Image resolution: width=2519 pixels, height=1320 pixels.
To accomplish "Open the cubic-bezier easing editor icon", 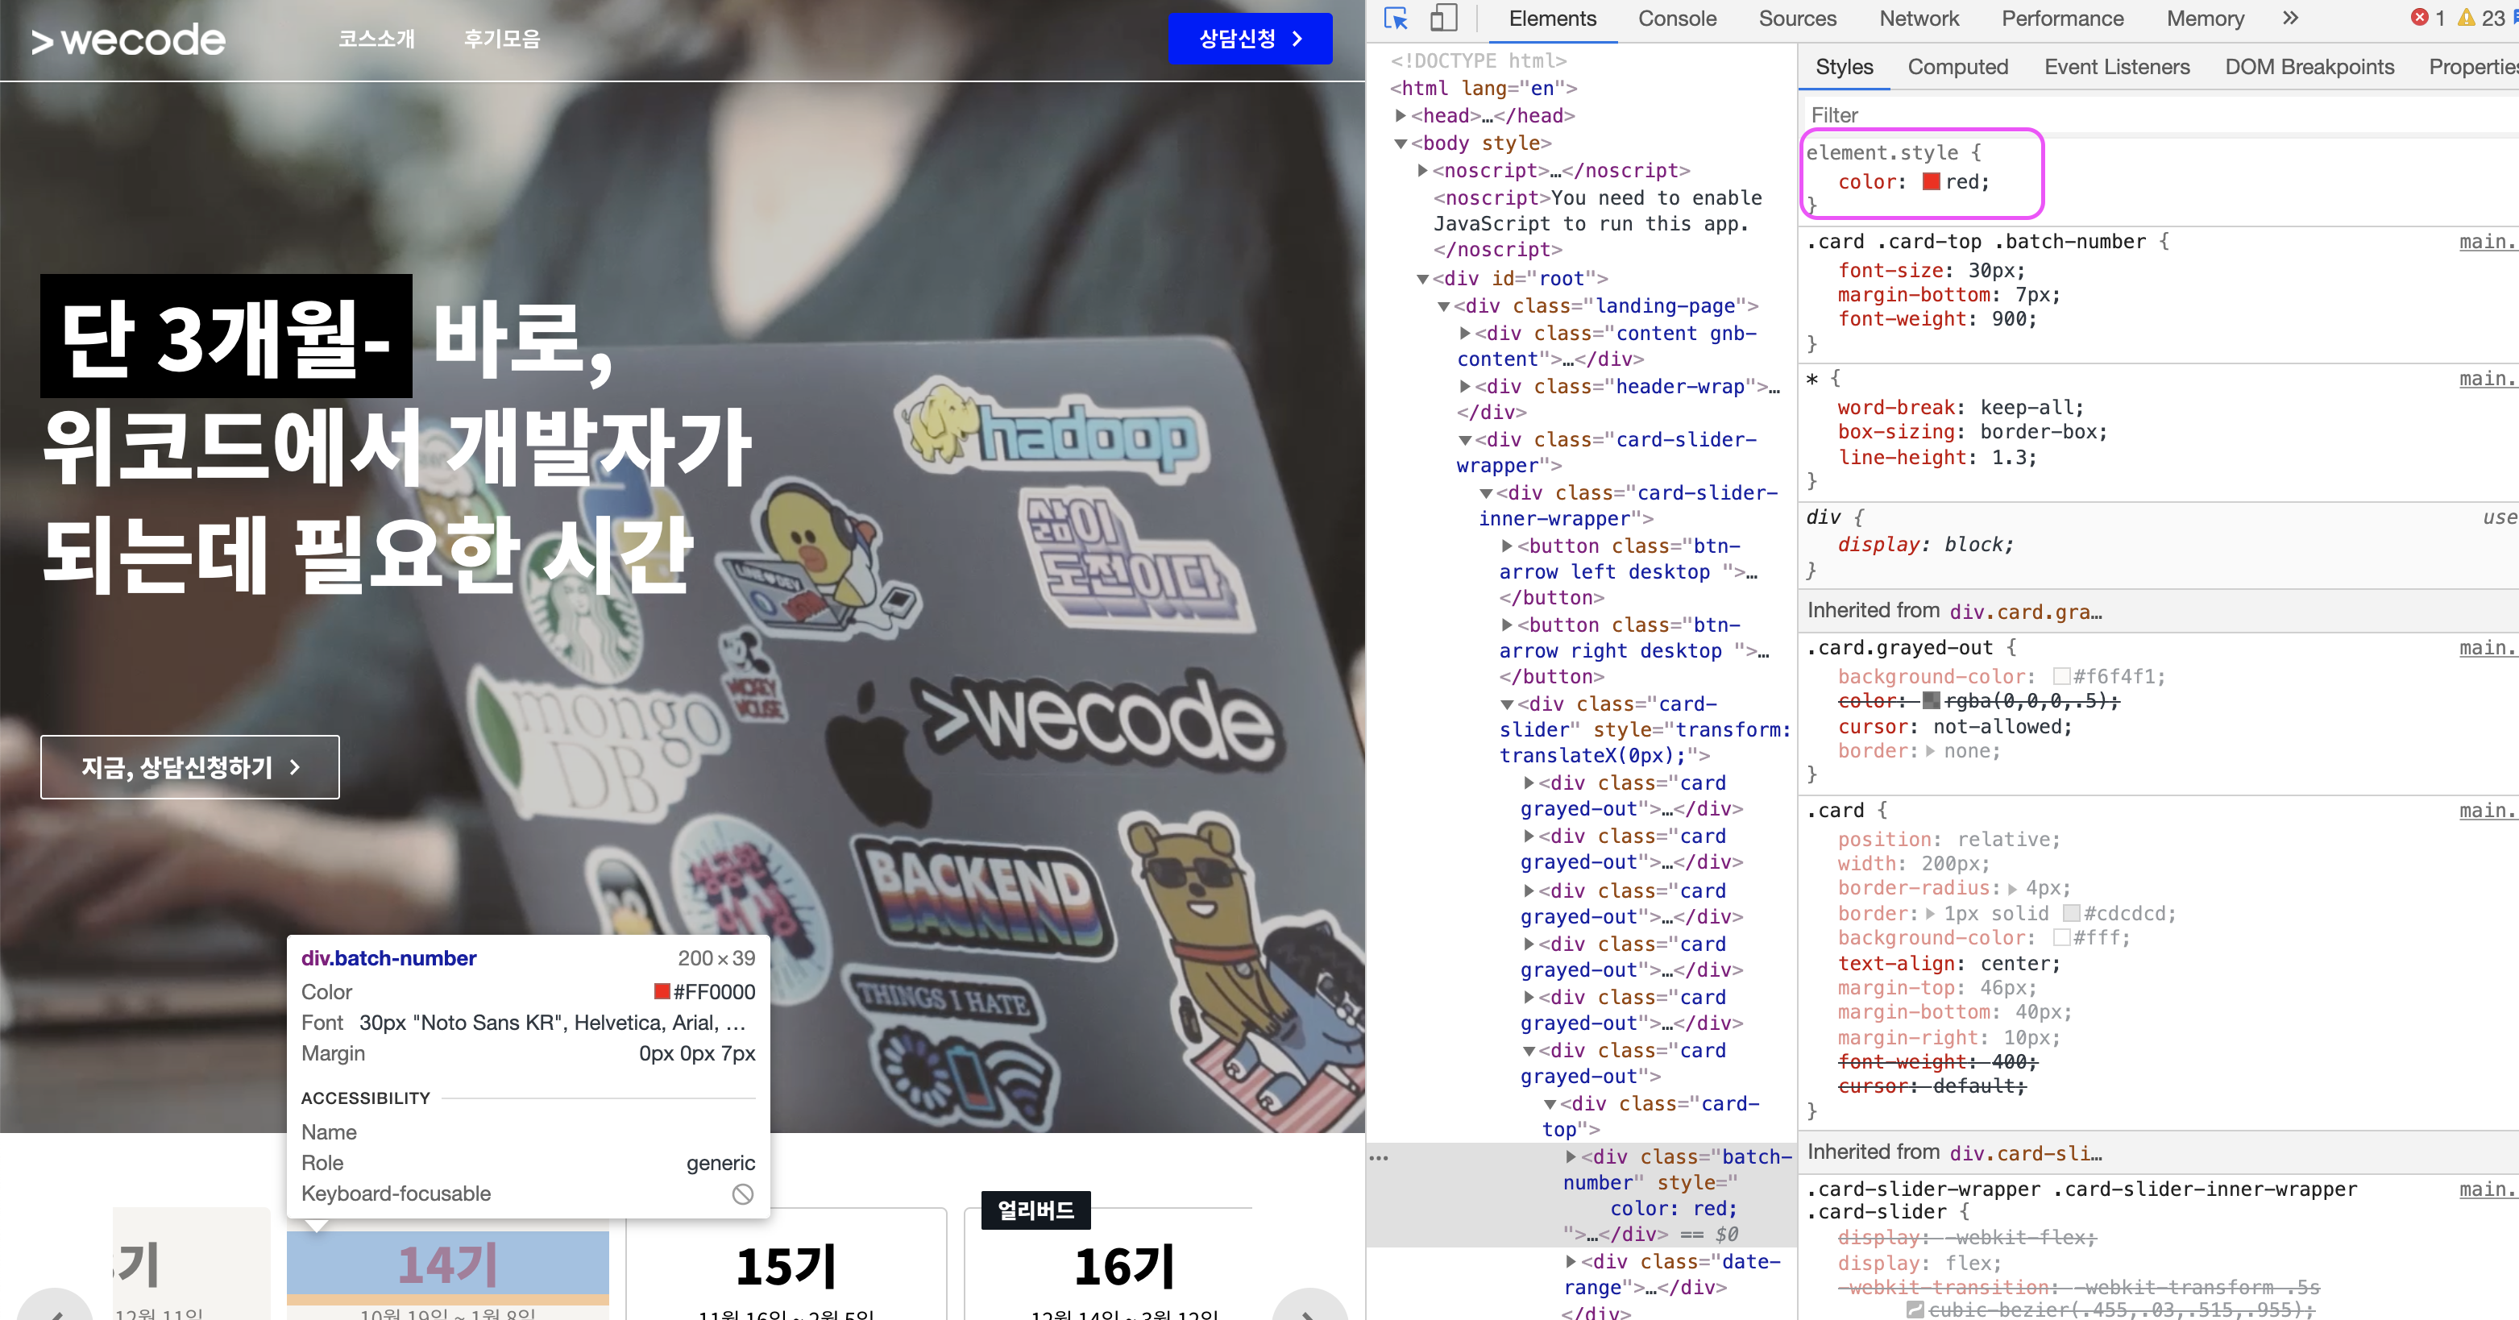I will (x=1915, y=1310).
